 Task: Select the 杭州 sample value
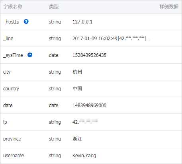[x=77, y=72]
